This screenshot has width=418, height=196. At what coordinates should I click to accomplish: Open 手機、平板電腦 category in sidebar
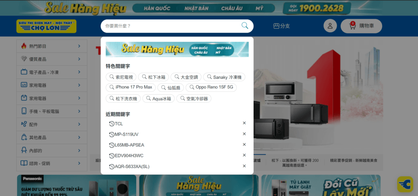tap(52, 111)
